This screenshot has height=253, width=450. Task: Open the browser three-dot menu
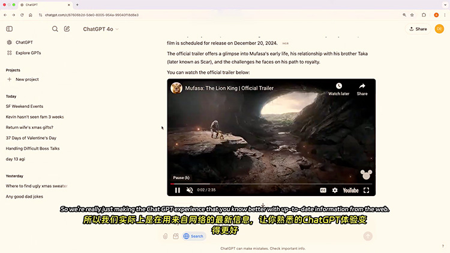[x=445, y=15]
